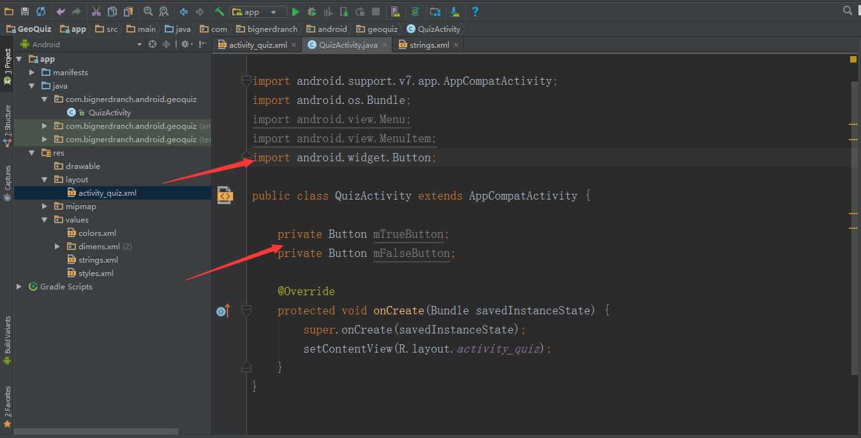Click the Synchronize refresh icon

point(41,11)
